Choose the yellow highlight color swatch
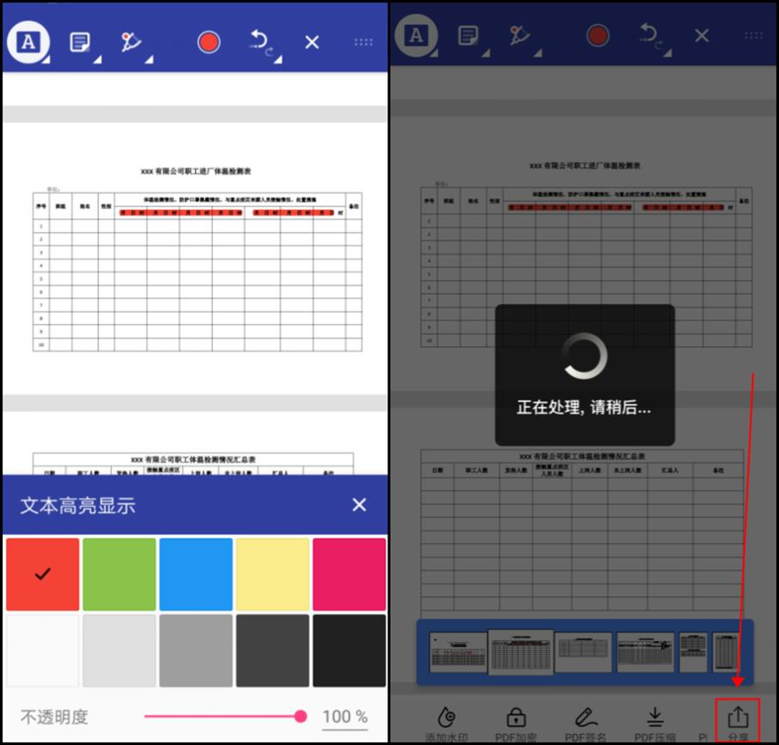The height and width of the screenshot is (745, 779). click(272, 574)
